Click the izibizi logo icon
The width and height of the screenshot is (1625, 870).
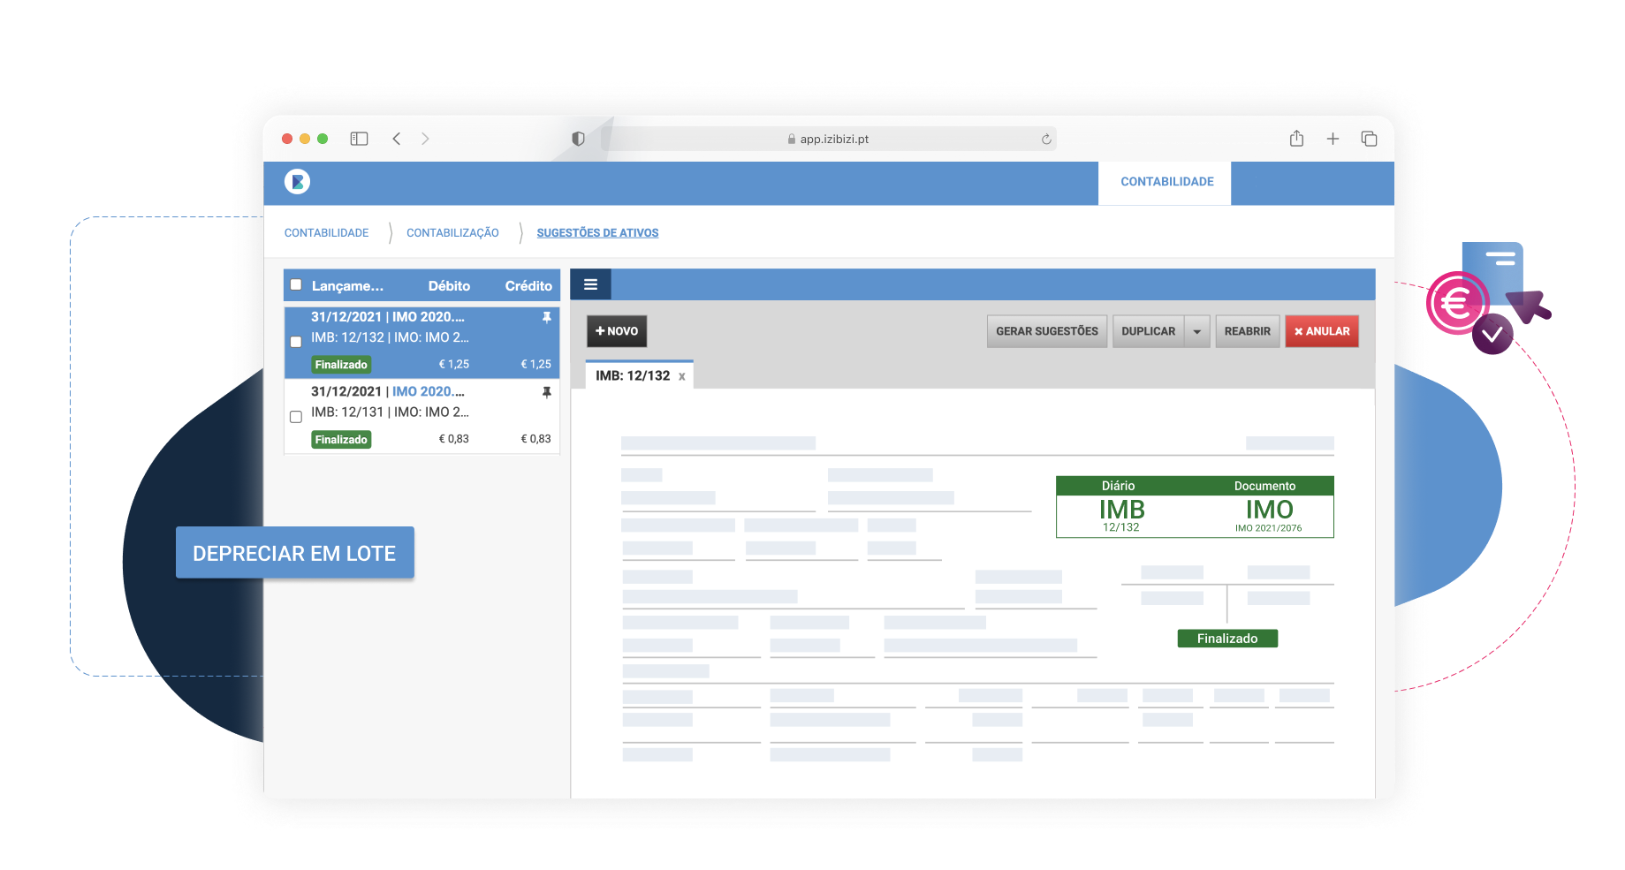coord(297,182)
